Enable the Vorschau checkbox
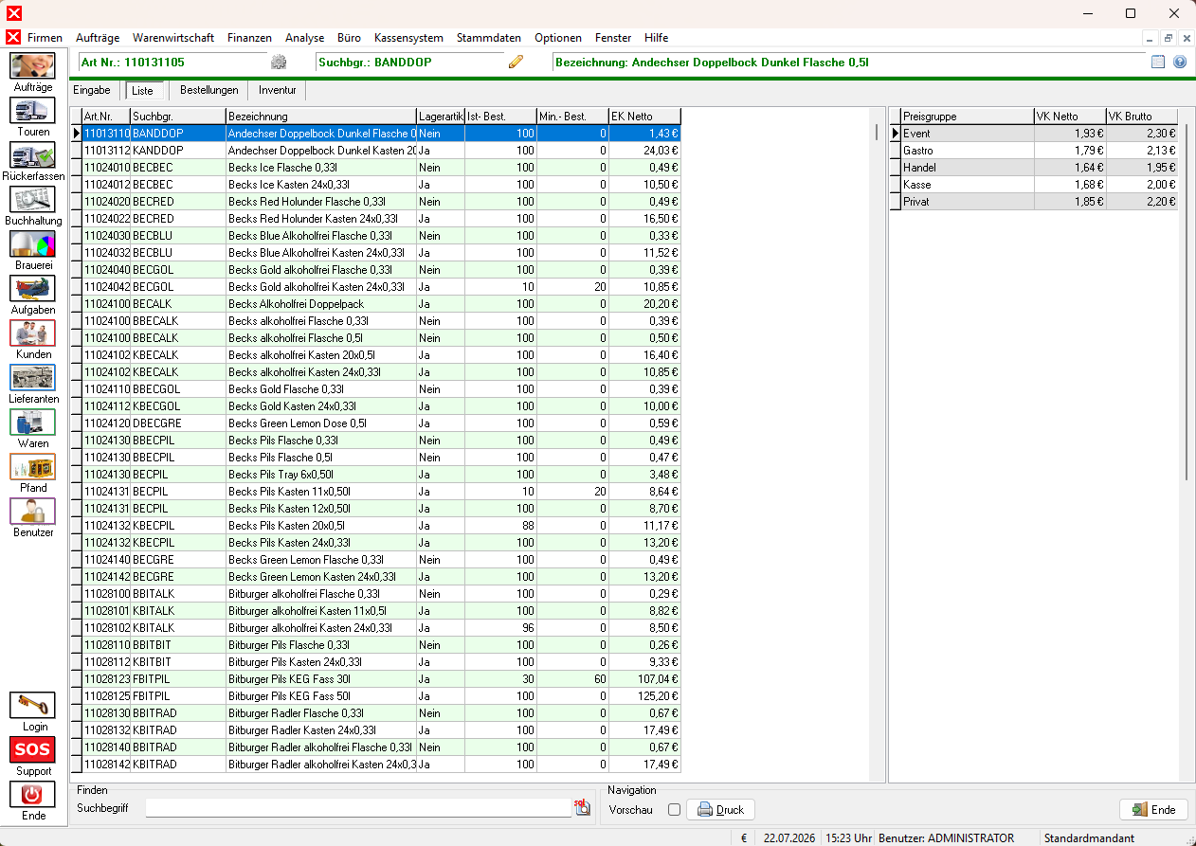Screen dimensions: 1196x846 (674, 810)
